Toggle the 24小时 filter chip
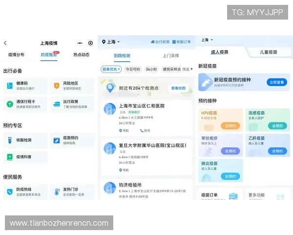Viewport: 293px width, 235px height. point(151,70)
